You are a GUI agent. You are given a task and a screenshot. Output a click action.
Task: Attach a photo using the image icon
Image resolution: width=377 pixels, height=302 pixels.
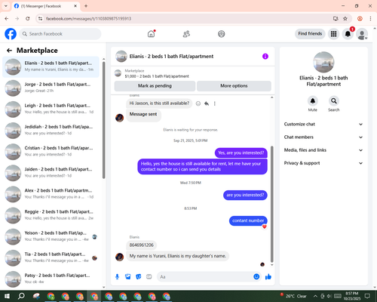pyautogui.click(x=128, y=277)
